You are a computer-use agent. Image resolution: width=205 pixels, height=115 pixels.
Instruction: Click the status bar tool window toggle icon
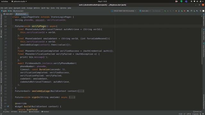click(x=1, y=114)
